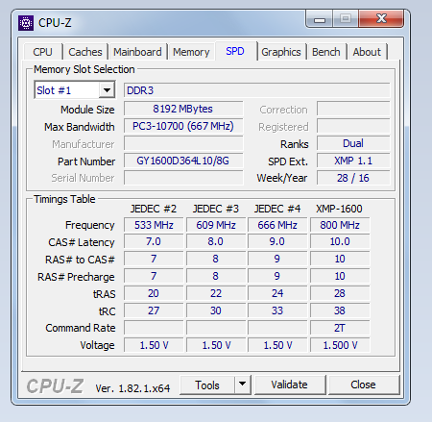Click the XMP 1.1 SPD Ext. value

pyautogui.click(x=353, y=161)
